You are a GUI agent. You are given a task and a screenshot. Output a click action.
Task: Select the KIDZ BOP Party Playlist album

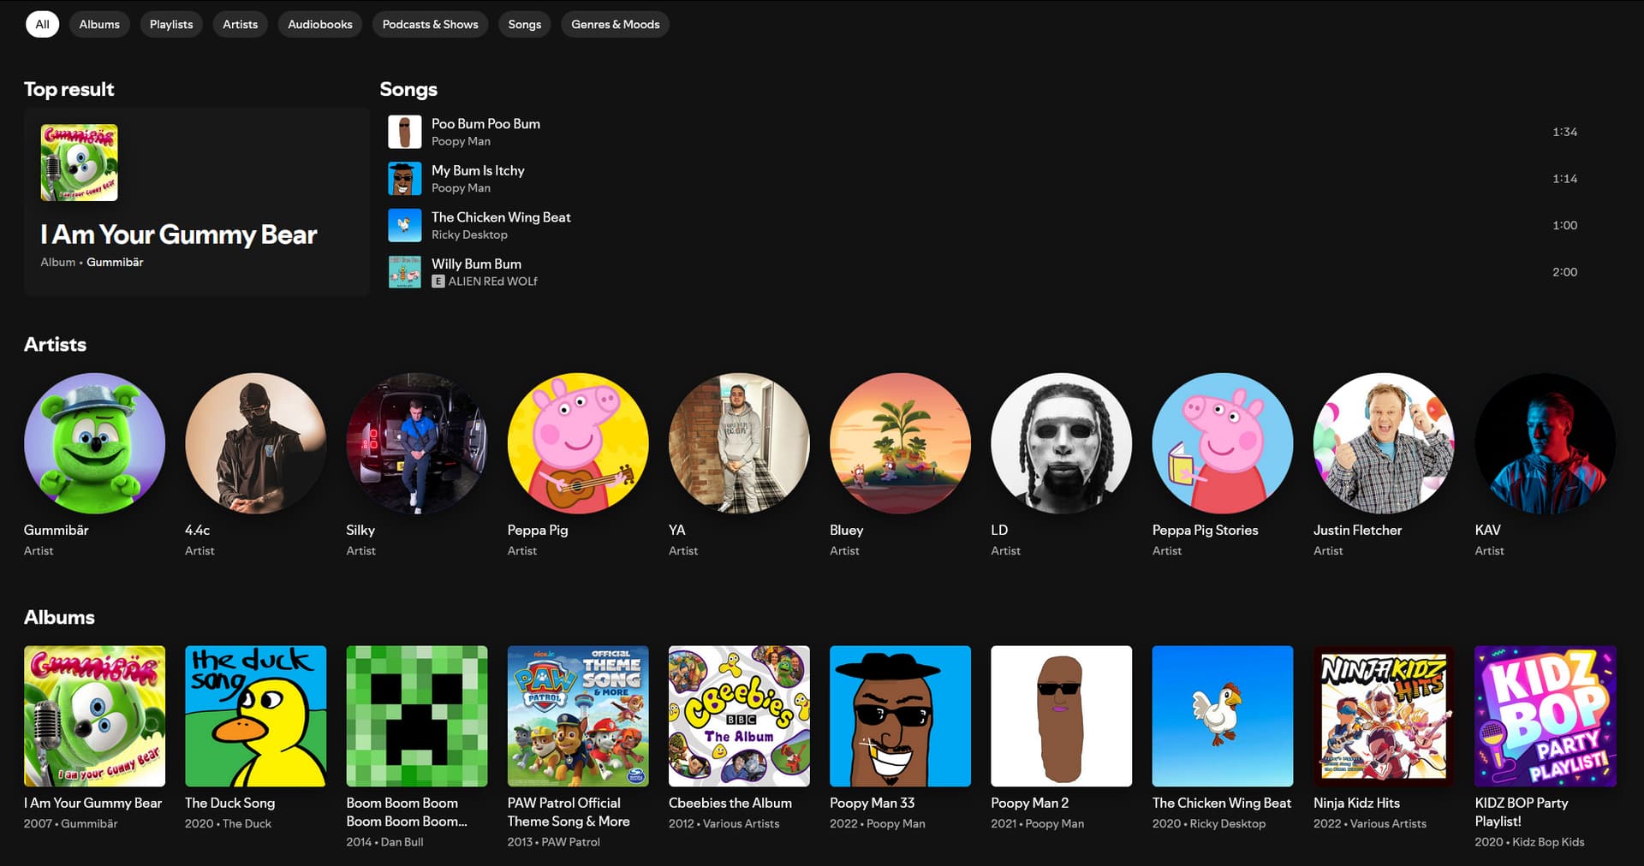coord(1545,716)
